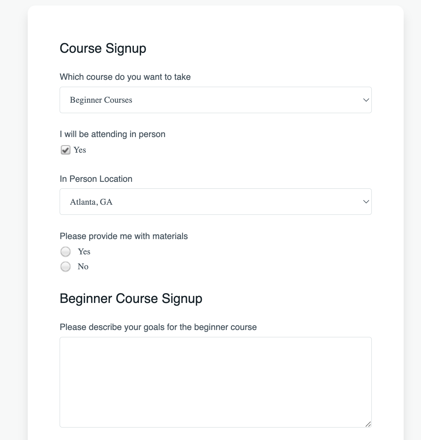This screenshot has height=440, width=421.
Task: Click the 'In Person Location' label
Action: point(96,179)
